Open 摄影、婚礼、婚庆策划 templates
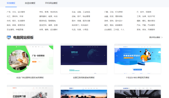 tap(146, 21)
